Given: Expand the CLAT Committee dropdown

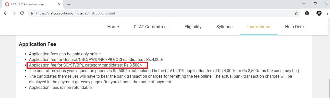Looking at the screenshot, I should click(x=152, y=27).
